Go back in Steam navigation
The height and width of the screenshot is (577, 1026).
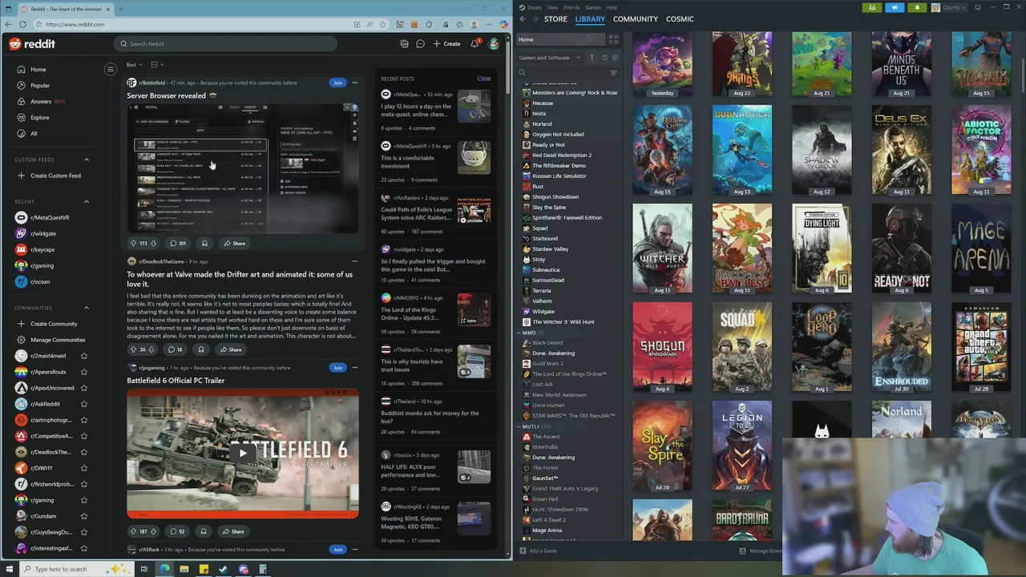(523, 19)
